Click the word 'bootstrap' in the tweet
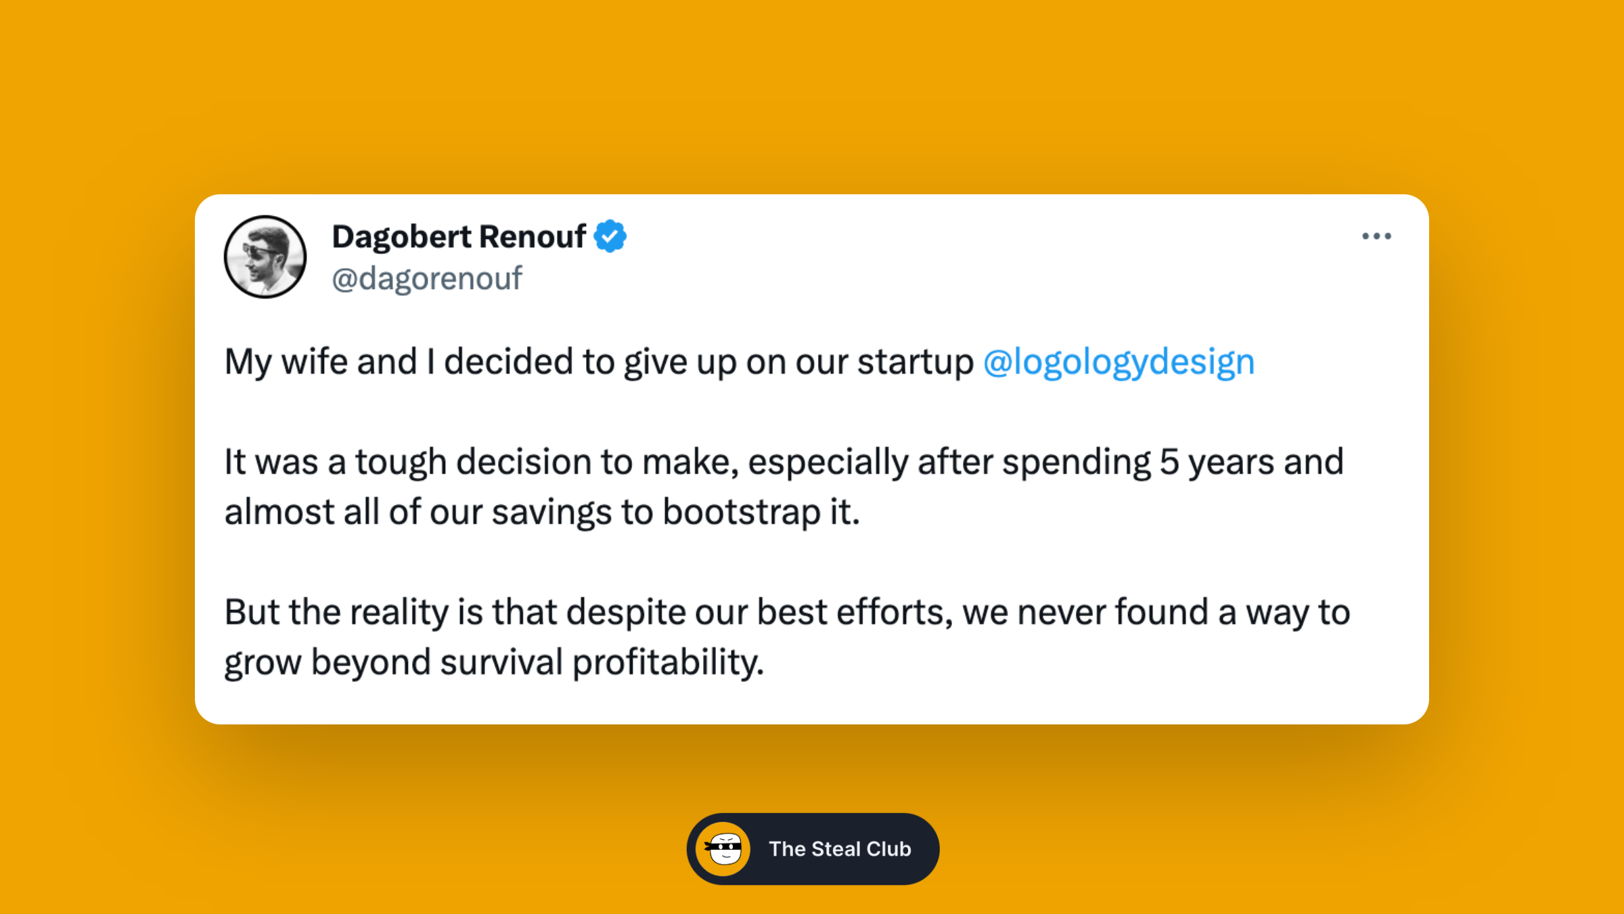The width and height of the screenshot is (1624, 914). [742, 513]
